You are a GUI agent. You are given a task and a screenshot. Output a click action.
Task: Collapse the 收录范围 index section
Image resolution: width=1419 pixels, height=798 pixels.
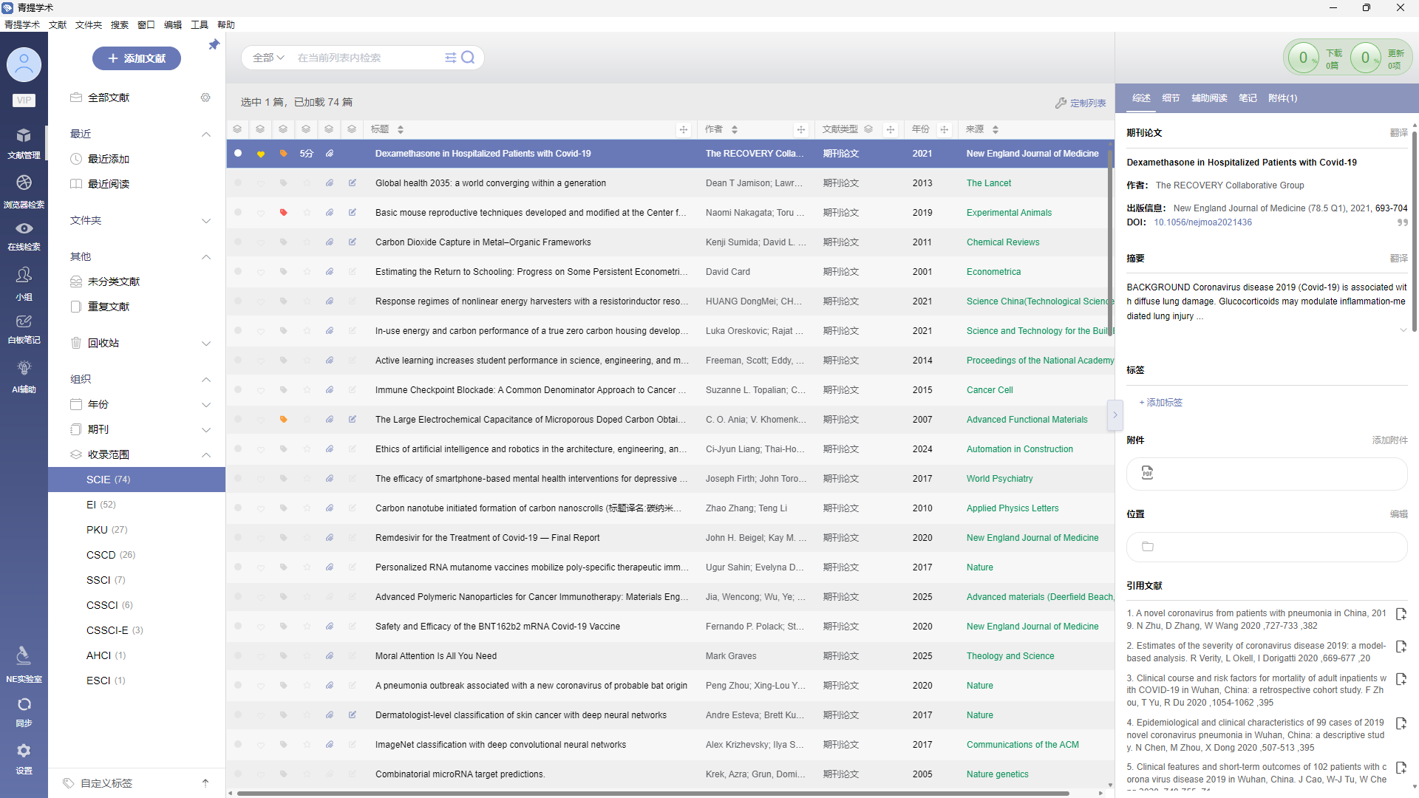[x=206, y=454]
